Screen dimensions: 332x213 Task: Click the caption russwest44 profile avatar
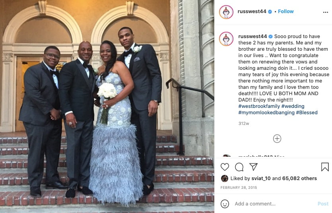coord(226,39)
